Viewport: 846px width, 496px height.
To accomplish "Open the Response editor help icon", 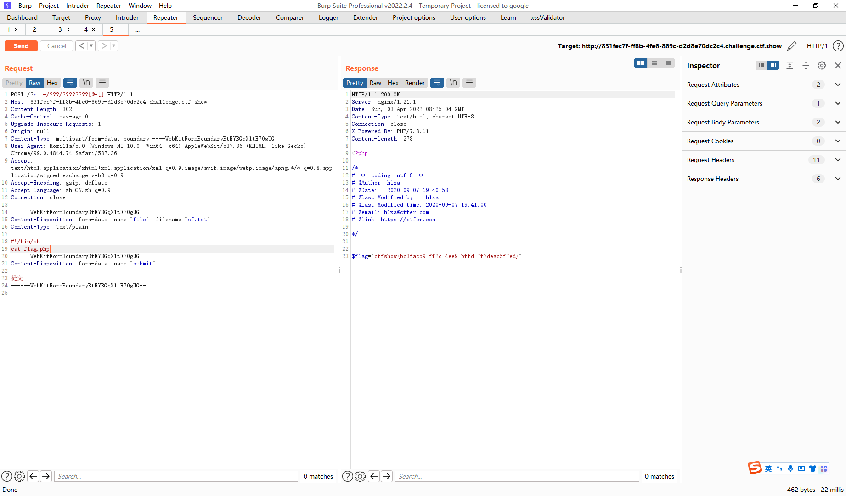I will (x=348, y=476).
